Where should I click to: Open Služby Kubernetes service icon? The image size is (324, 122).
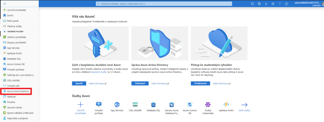point(208,104)
